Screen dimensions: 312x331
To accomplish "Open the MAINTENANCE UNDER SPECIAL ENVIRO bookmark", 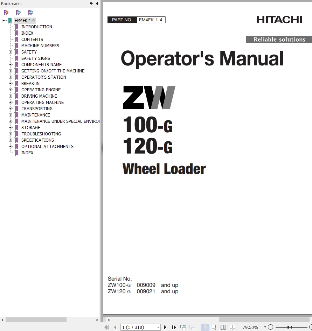I will point(60,121).
